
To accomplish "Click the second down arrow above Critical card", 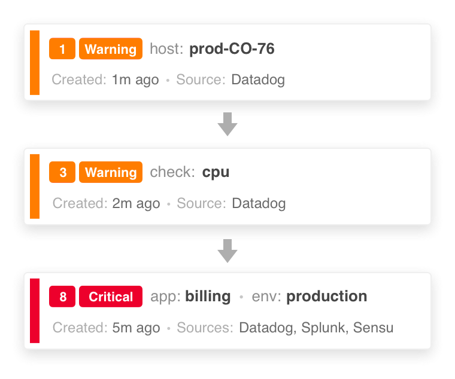I will [227, 251].
